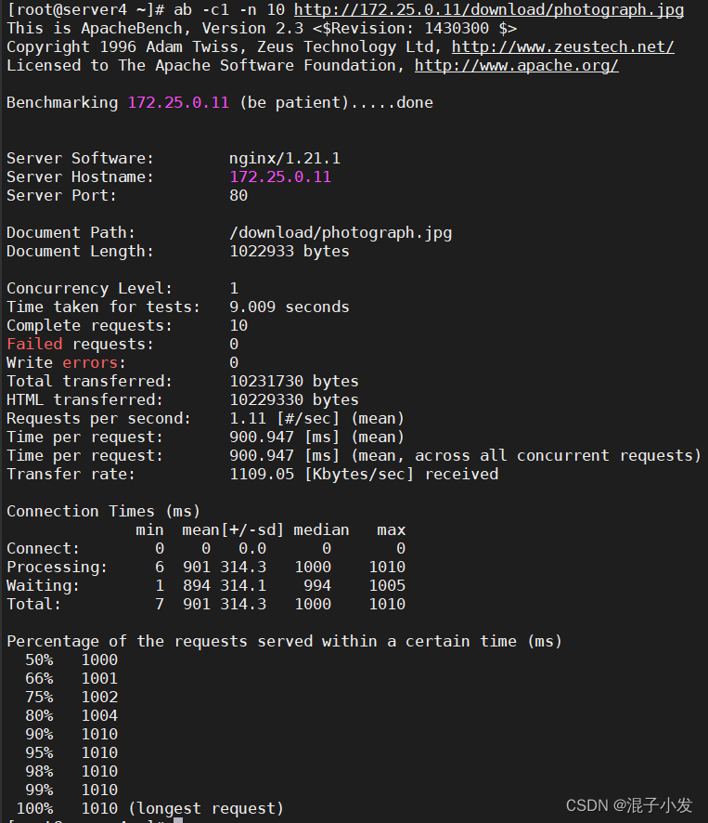Click the 66% percentile value 1001
Image resolution: width=708 pixels, height=823 pixels.
(x=99, y=679)
